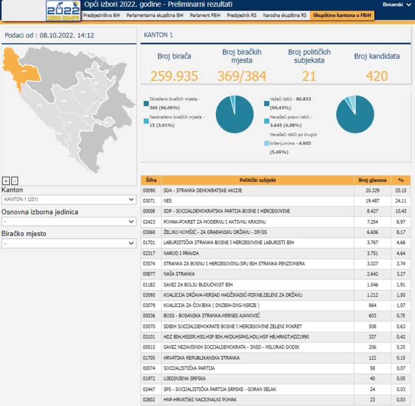This screenshot has height=406, width=415.
Task: Open the Biračko mjesto dropdown
Action: point(68,243)
